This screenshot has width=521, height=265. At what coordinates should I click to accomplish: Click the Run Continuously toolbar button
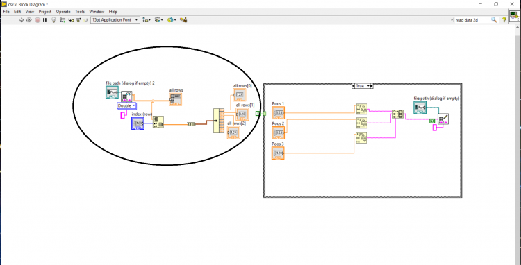29,20
